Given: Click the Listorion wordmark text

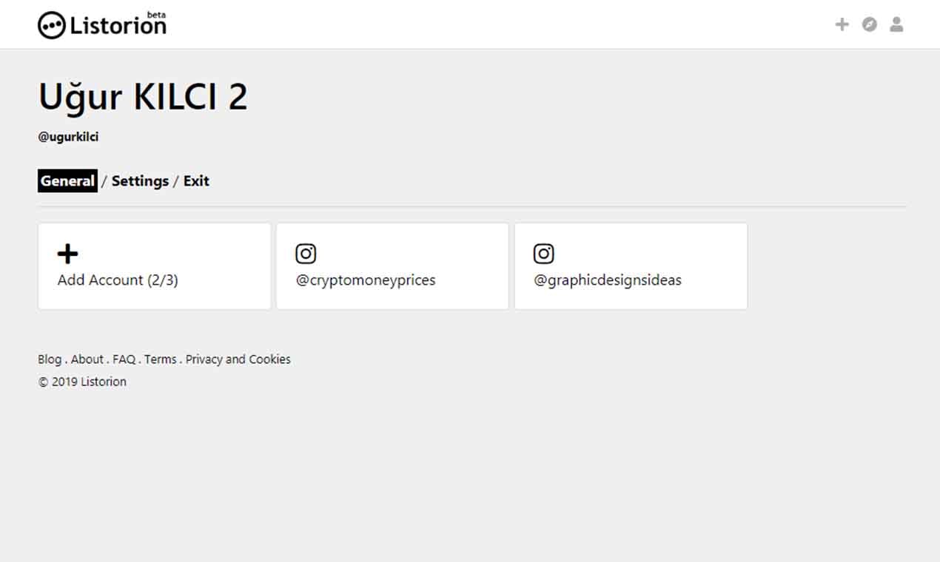Looking at the screenshot, I should 118,26.
